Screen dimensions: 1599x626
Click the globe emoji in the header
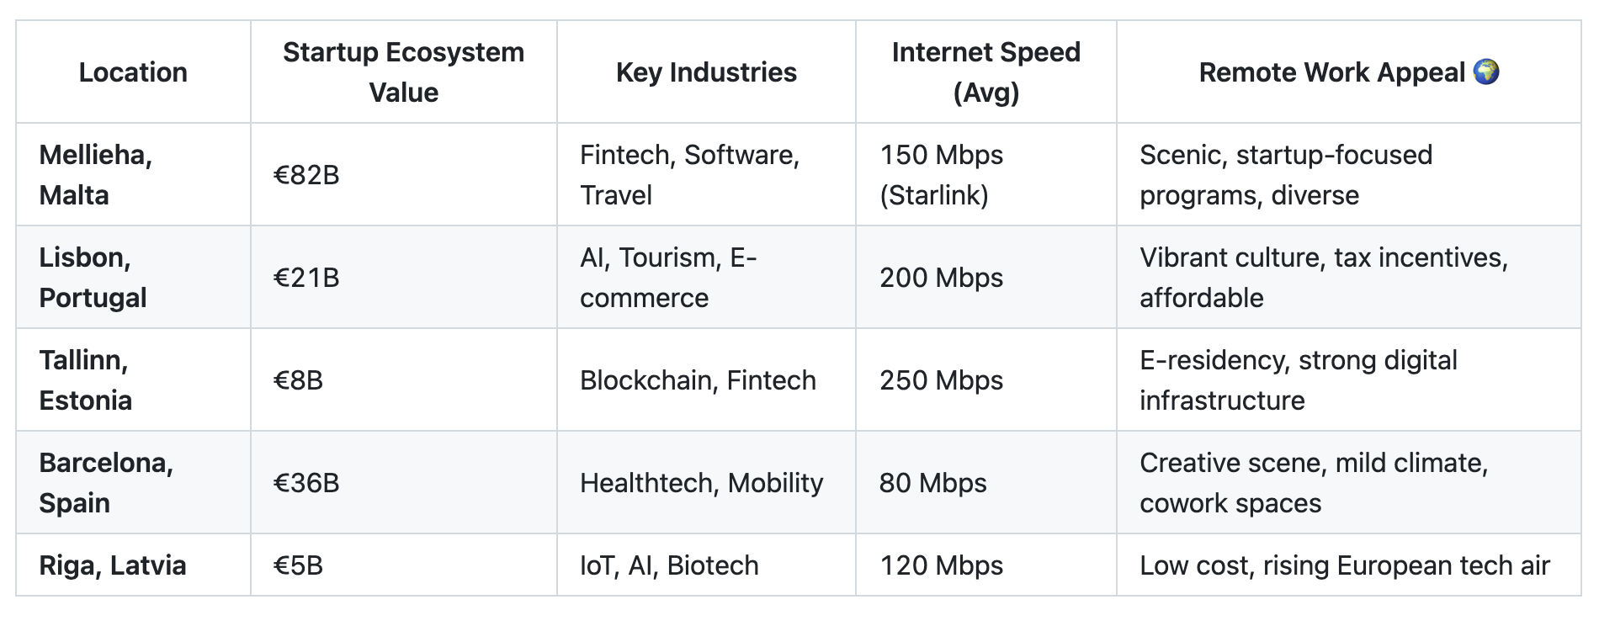[1486, 72]
